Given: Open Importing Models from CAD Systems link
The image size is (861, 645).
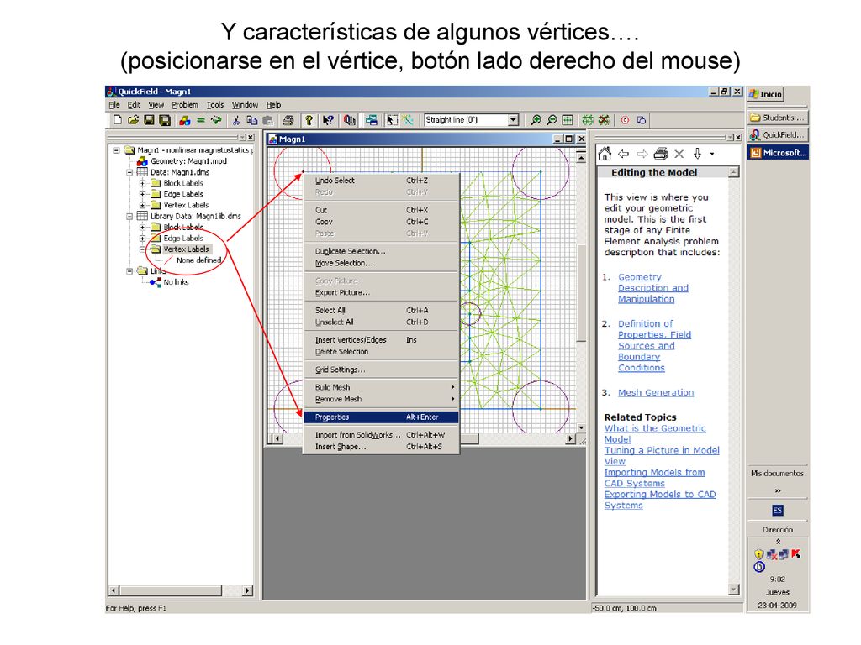Looking at the screenshot, I should pos(654,478).
